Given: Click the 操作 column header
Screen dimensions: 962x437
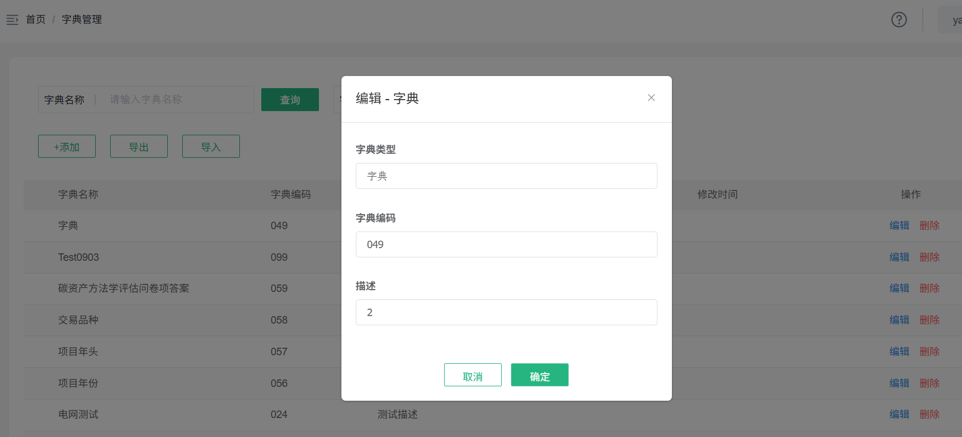Looking at the screenshot, I should [911, 195].
